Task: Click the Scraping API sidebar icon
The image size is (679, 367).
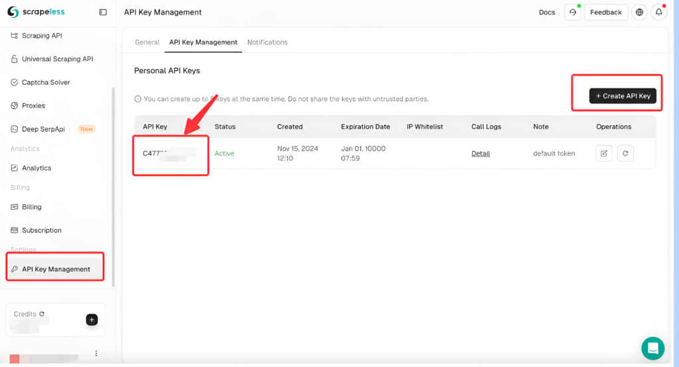Action: (x=15, y=36)
